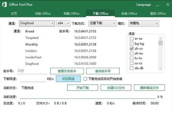This screenshot has height=115, width=172.
Task: Enable the hr-hr language checkbox
Action: click(x=132, y=58)
